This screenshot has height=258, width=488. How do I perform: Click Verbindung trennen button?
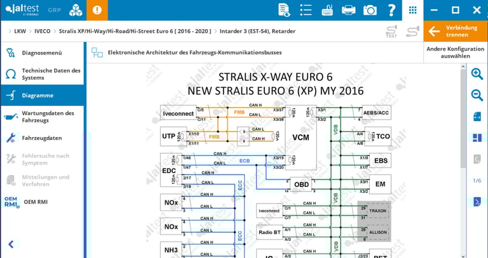[x=456, y=31]
